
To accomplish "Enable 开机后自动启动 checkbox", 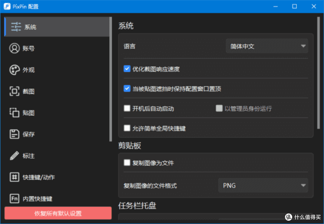I will [127, 108].
